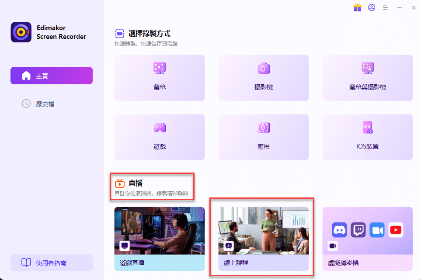Click the house icon in 主頁
The width and height of the screenshot is (421, 280).
(x=26, y=76)
